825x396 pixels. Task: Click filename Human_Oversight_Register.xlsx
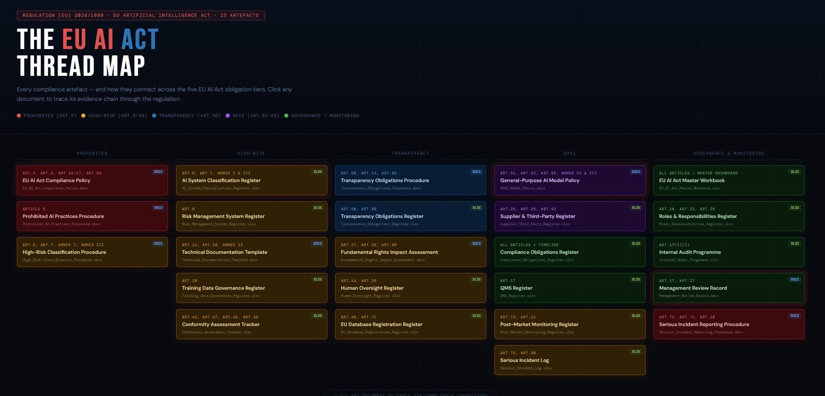[371, 296]
